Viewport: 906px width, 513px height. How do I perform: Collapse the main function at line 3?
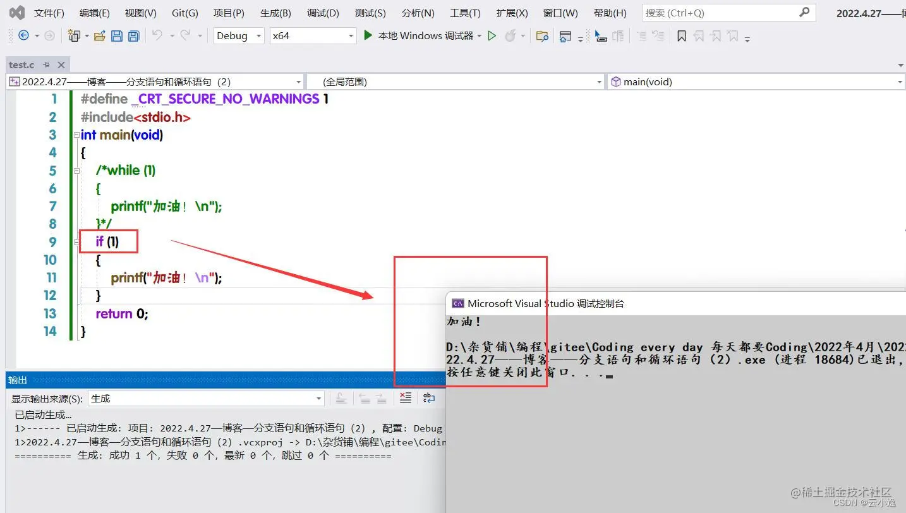[x=76, y=135]
